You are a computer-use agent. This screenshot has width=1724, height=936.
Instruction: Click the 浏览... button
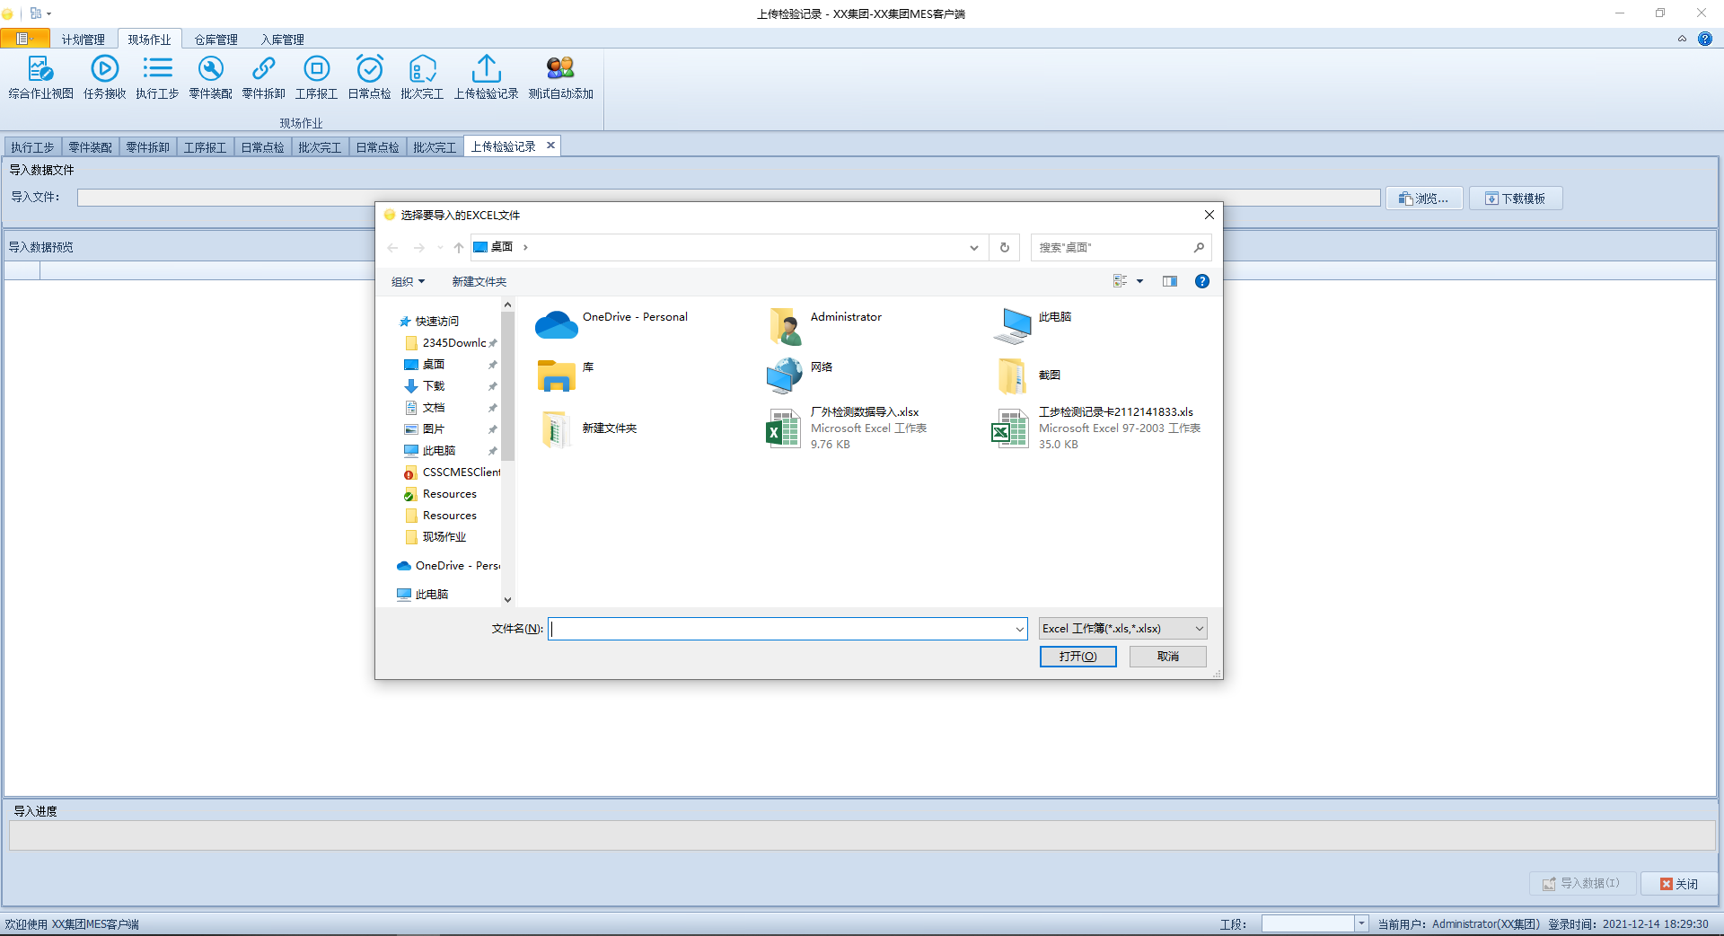tap(1424, 199)
